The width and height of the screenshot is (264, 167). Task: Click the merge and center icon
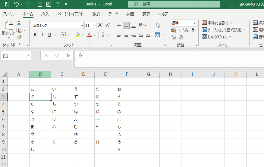click(157, 35)
